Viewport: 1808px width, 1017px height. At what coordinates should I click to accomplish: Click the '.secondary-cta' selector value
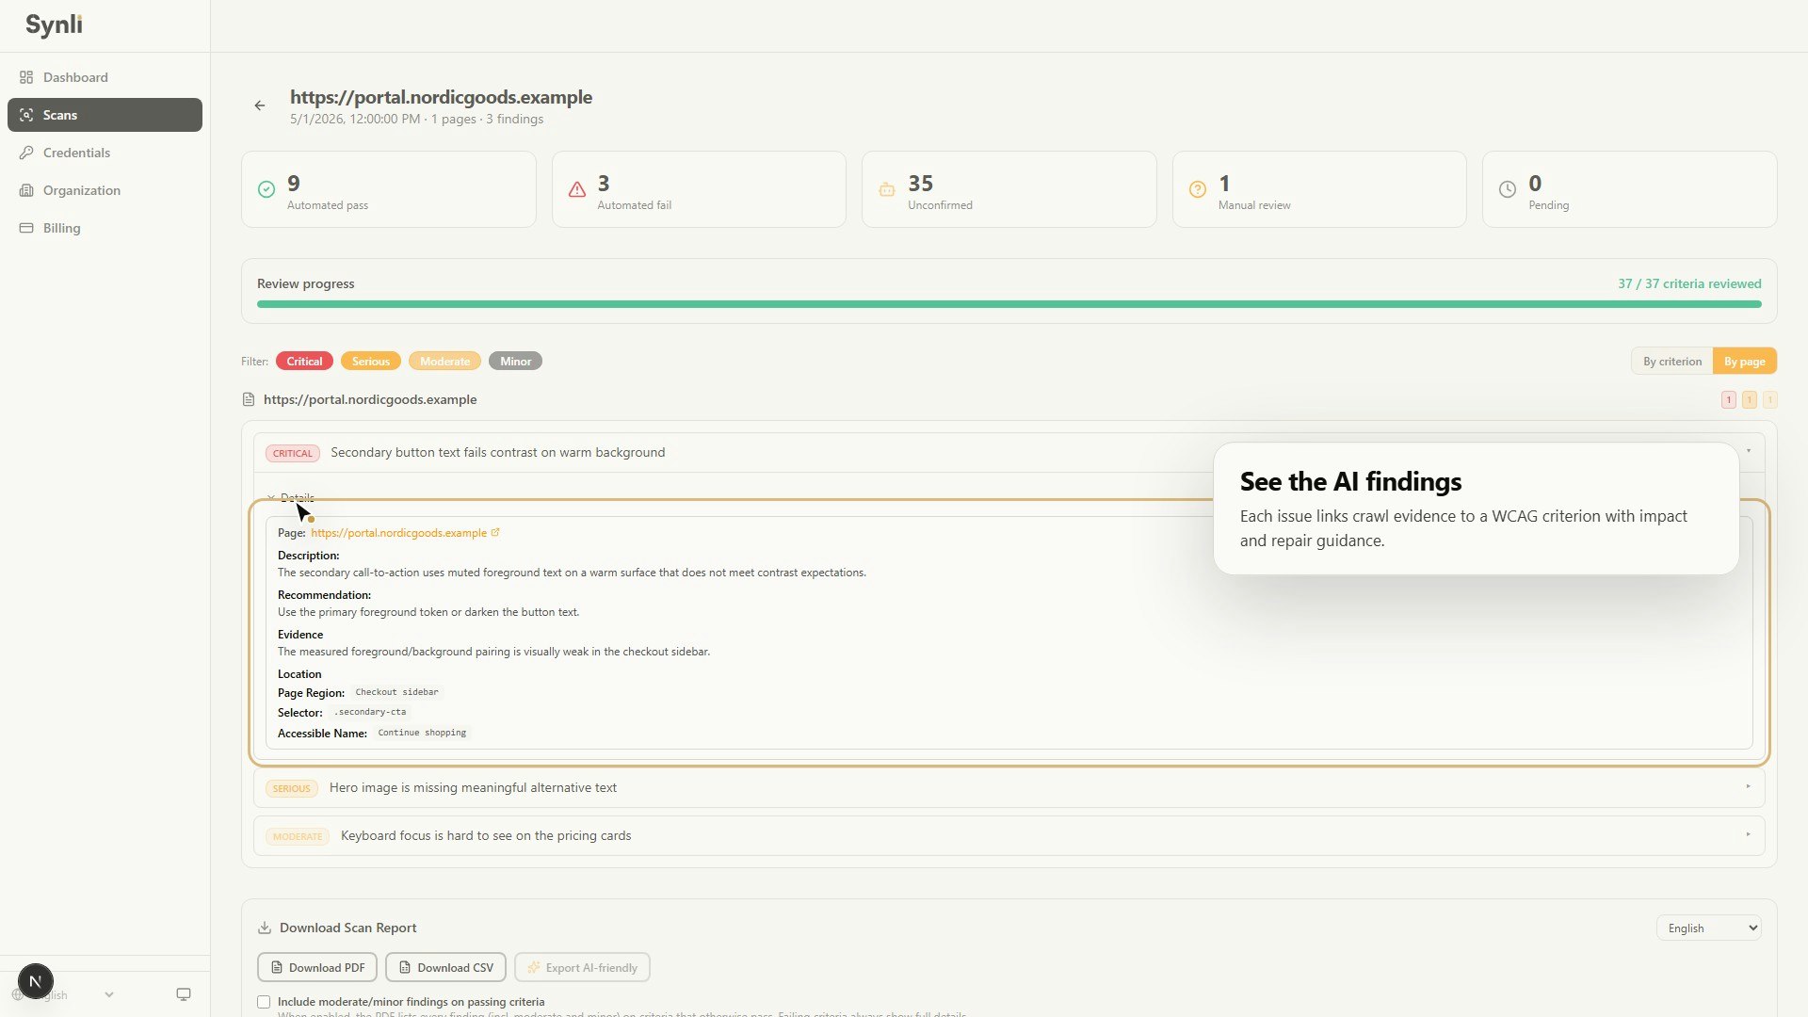pos(370,712)
